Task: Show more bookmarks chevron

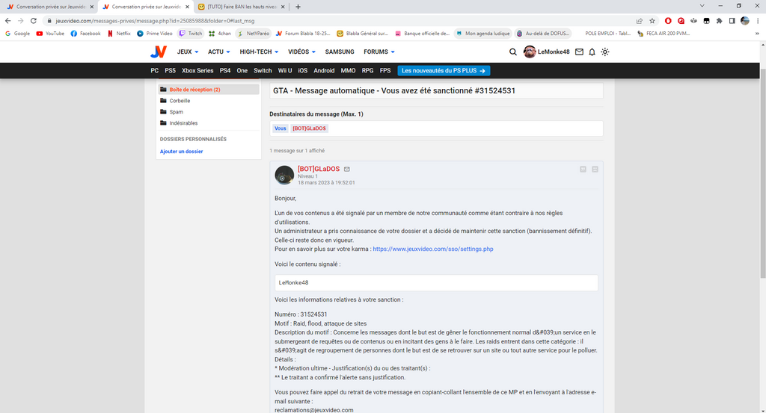Action: tap(757, 34)
